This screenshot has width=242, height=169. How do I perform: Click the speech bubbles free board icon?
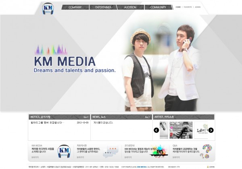(x=110, y=153)
